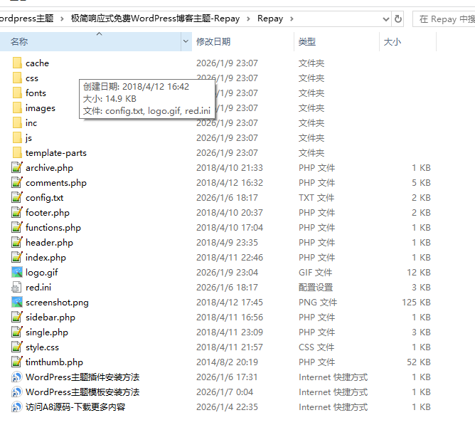Screen dimensions: 475x430
Task: Click the 52 KB size of timthumb.php
Action: click(419, 362)
